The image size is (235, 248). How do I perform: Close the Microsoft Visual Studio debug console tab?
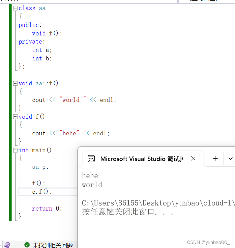[x=193, y=159]
